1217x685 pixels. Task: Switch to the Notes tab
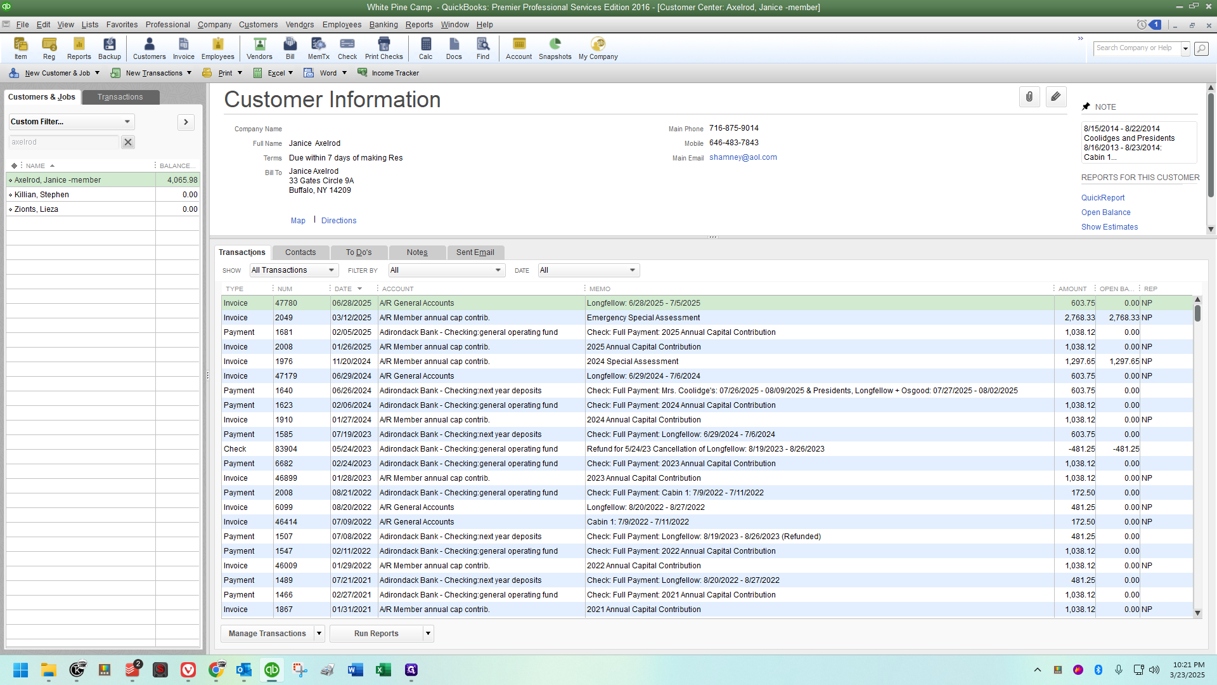click(x=417, y=252)
